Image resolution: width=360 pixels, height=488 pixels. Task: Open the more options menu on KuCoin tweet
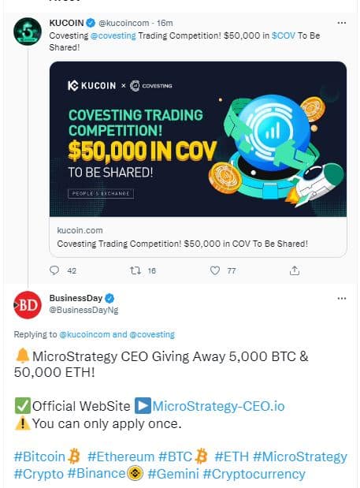pos(342,23)
